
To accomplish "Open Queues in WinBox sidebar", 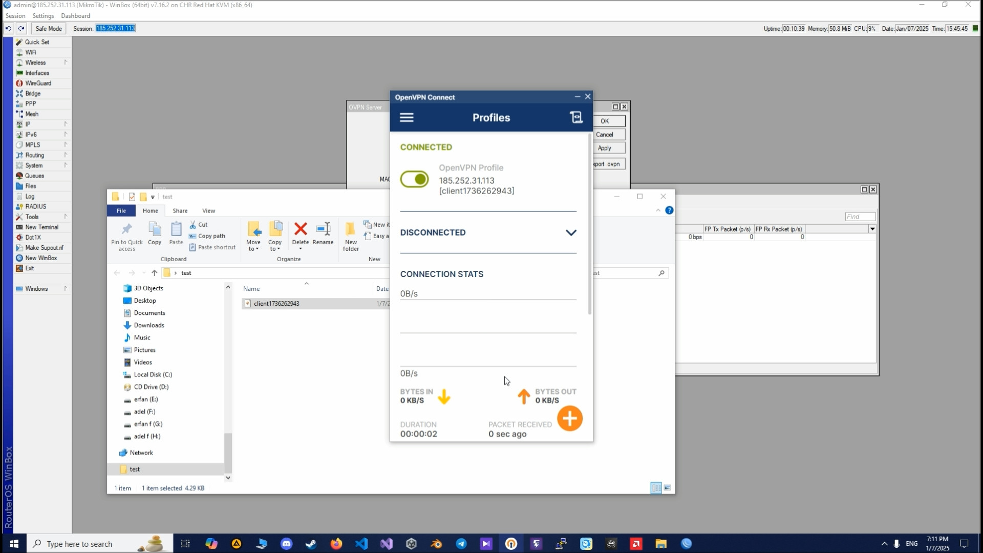I will [34, 176].
